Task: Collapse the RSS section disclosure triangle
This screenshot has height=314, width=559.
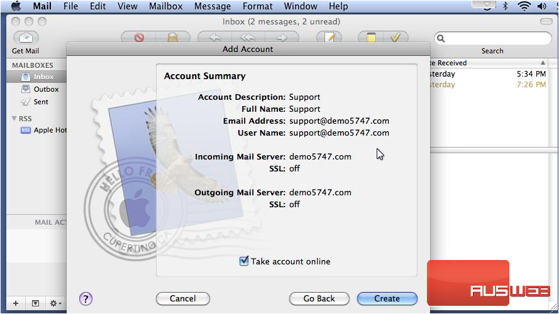Action: pyautogui.click(x=14, y=119)
